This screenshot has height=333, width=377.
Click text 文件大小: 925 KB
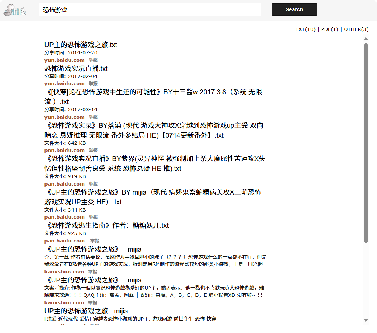coord(65,233)
